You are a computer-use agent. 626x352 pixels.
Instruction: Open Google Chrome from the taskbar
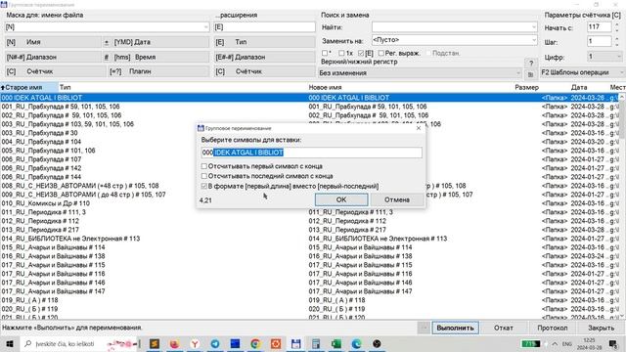255,343
